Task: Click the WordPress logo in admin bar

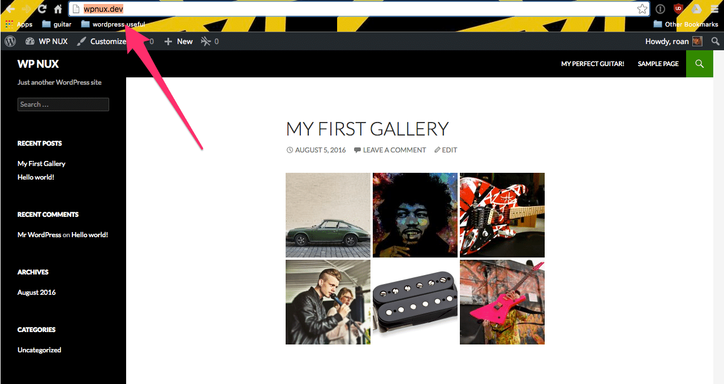Action: click(x=10, y=41)
